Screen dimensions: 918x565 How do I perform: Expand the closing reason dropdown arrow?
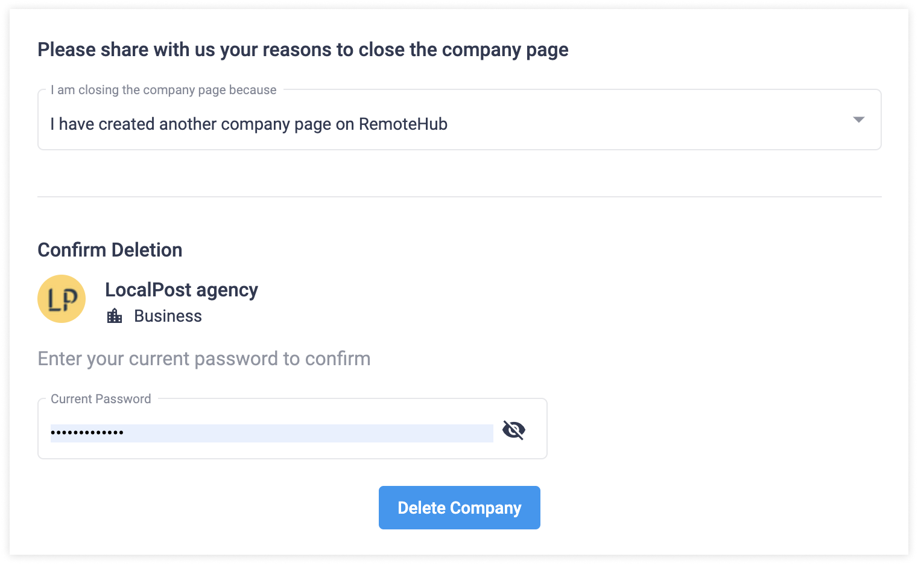[859, 120]
